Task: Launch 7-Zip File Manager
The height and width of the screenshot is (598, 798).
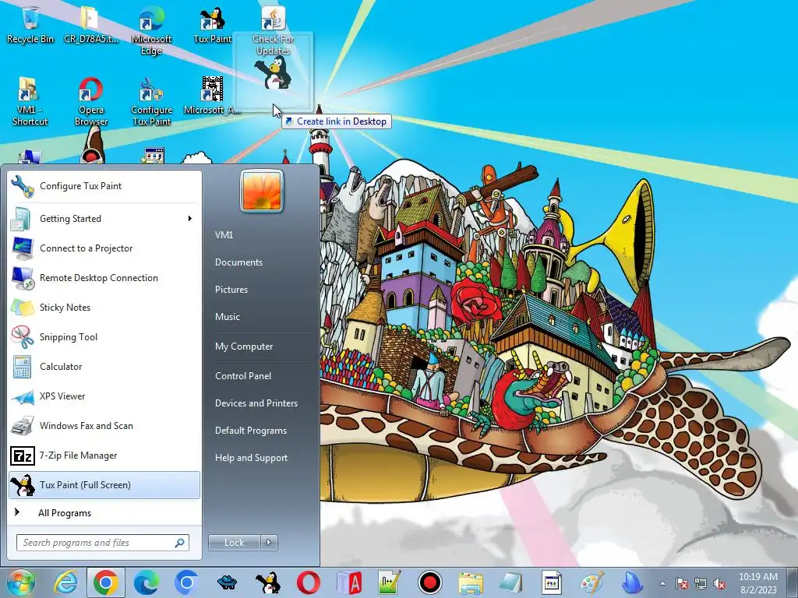Action: [104, 456]
